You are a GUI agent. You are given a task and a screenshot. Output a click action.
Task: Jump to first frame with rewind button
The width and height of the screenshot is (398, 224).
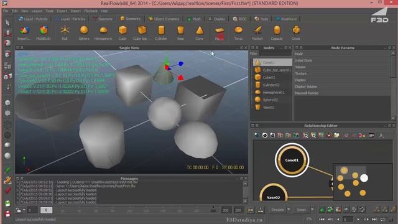click(x=322, y=219)
